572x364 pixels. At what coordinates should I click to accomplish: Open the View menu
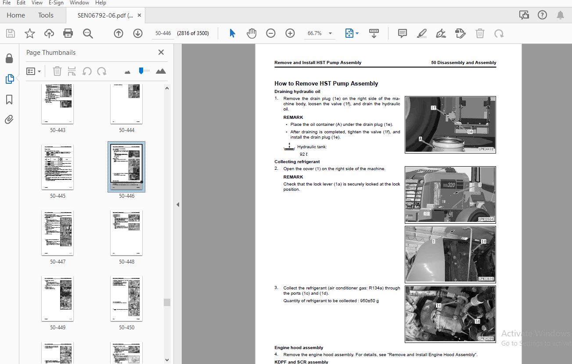(37, 3)
